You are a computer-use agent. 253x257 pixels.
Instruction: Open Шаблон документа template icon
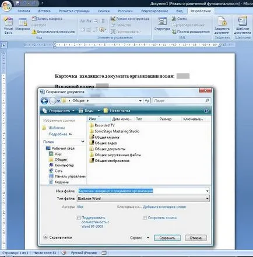point(243,26)
